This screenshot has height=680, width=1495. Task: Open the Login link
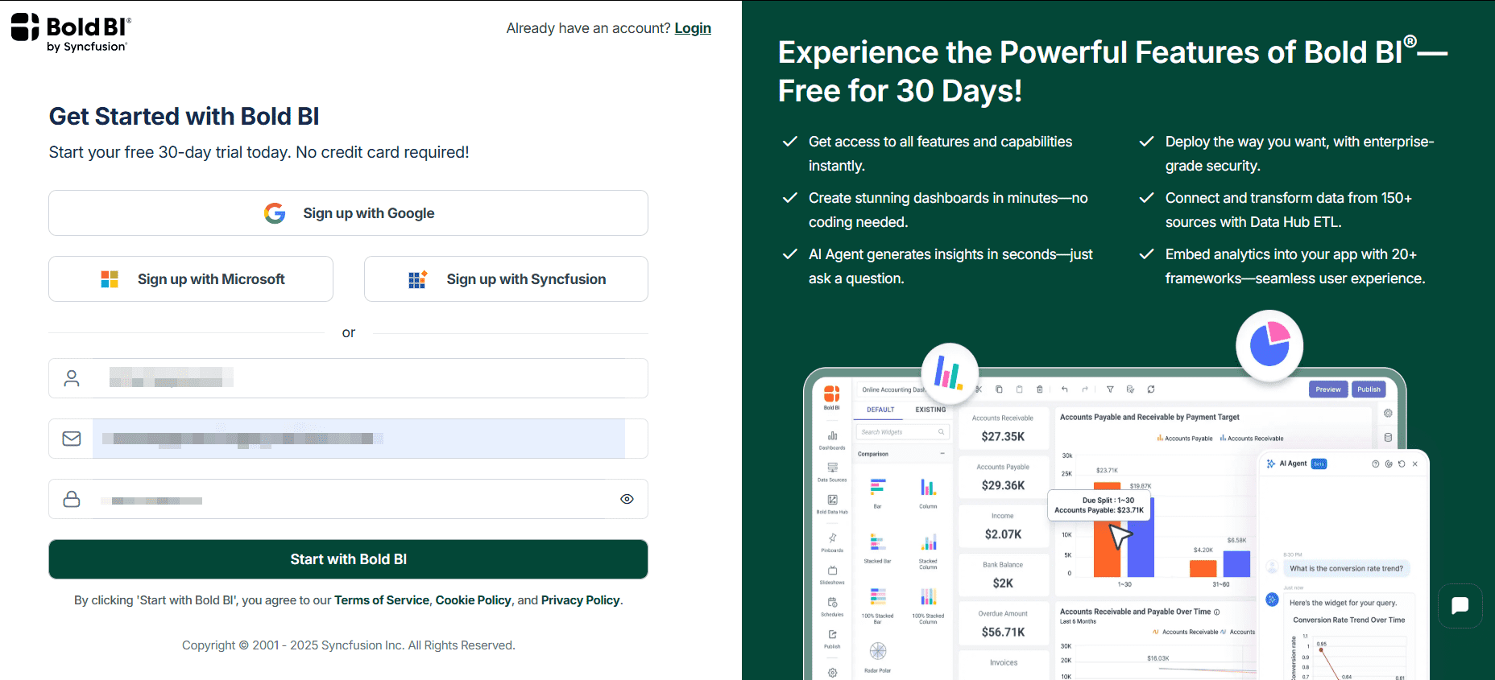click(692, 28)
